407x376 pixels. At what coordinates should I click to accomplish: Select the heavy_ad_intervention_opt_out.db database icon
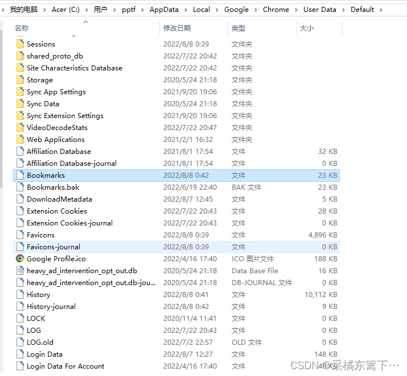(20, 270)
